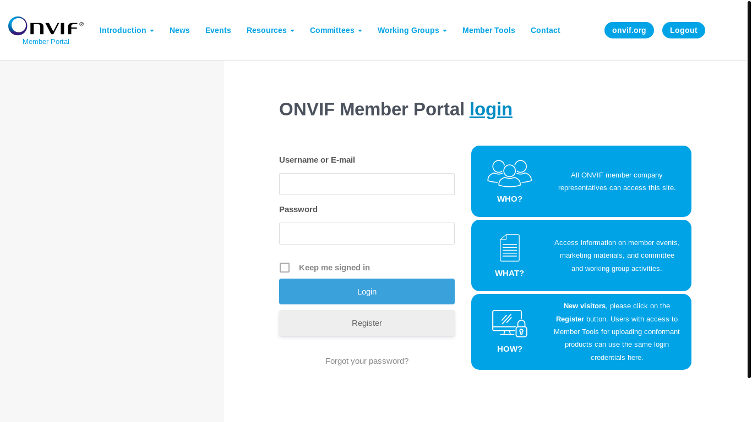Click the WHO people group icon
The width and height of the screenshot is (752, 422).
510,174
